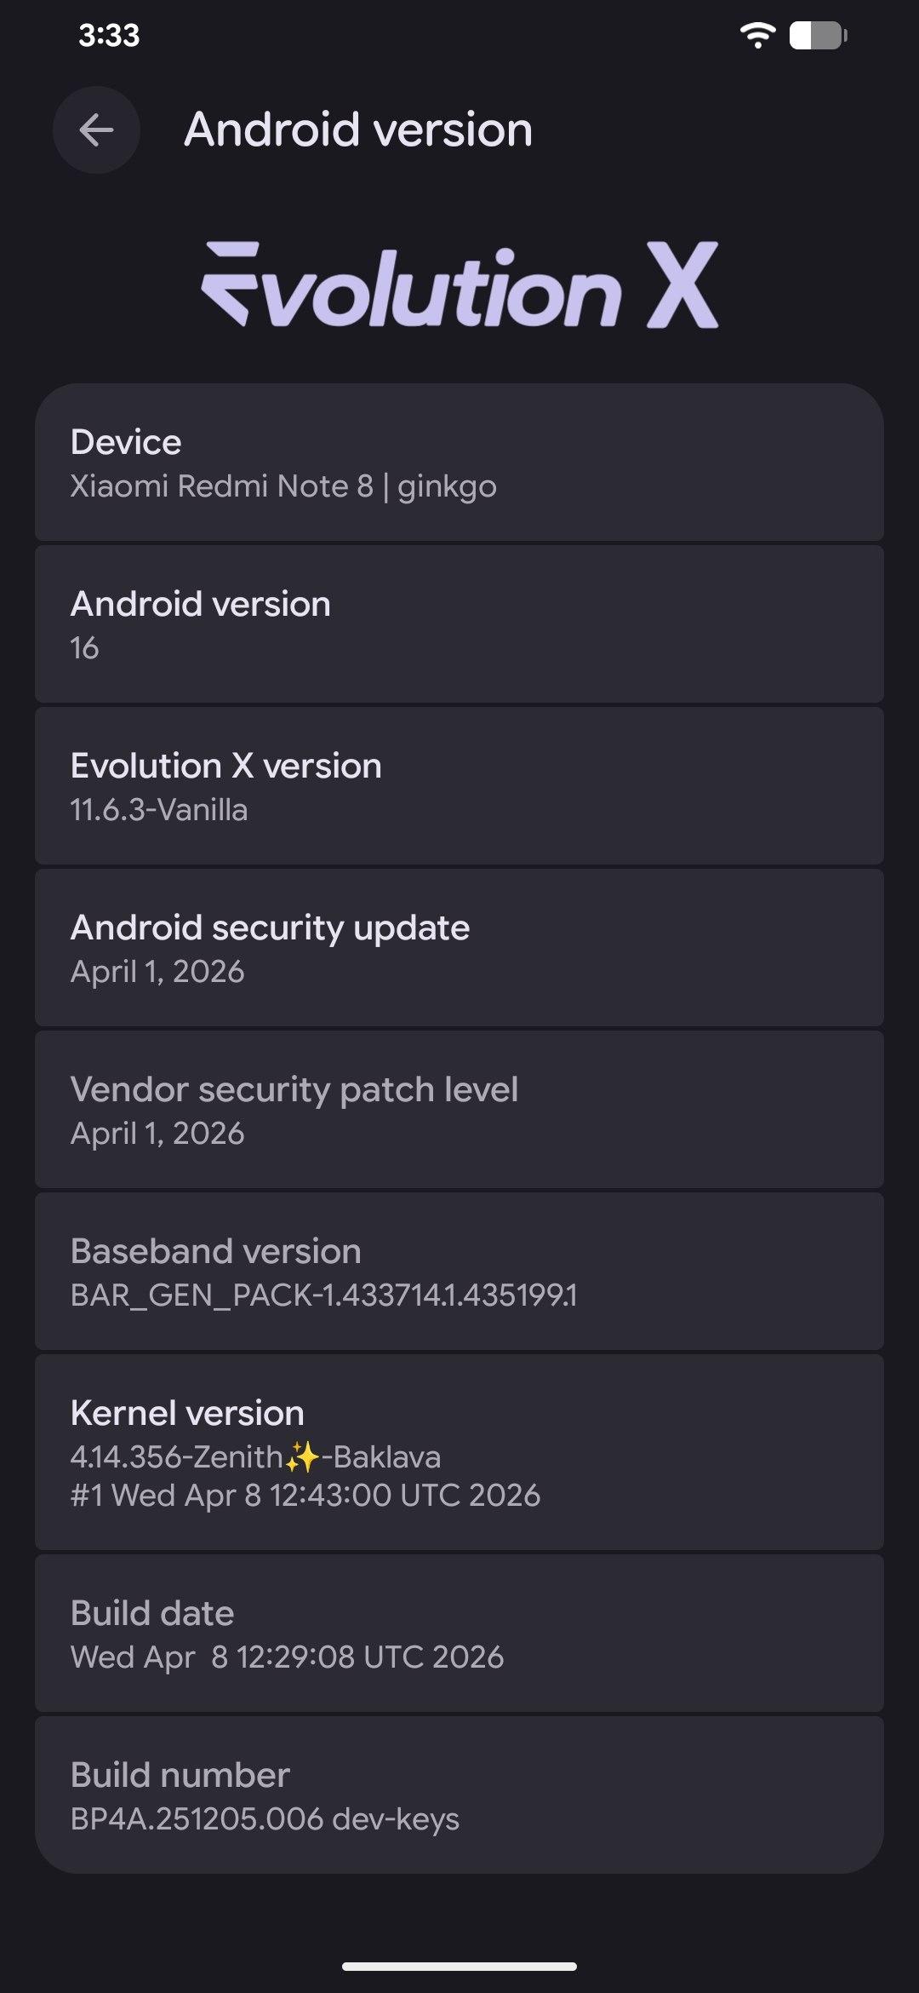
Task: Tap the Android version 16 entry
Action: [459, 624]
